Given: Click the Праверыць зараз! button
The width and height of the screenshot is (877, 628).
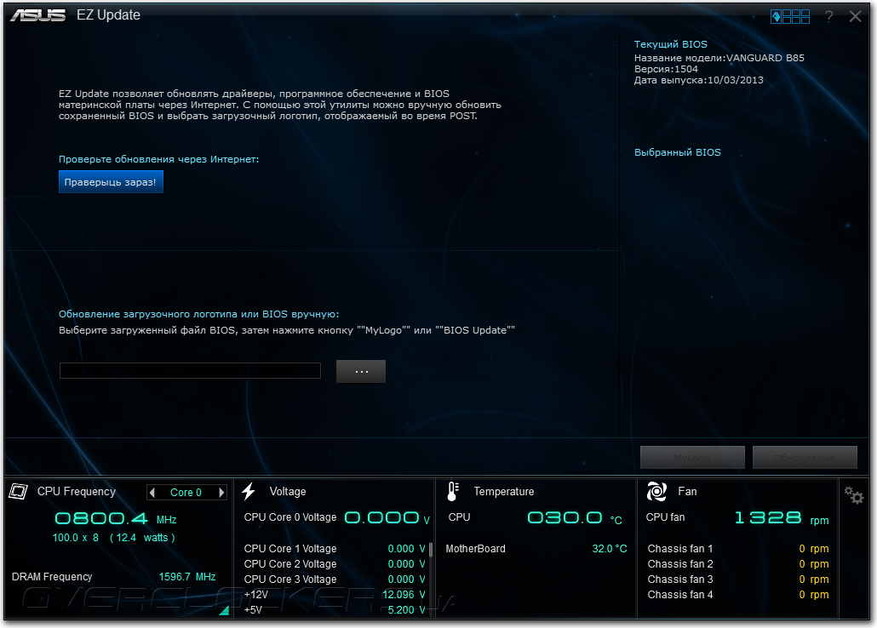Looking at the screenshot, I should point(111,182).
